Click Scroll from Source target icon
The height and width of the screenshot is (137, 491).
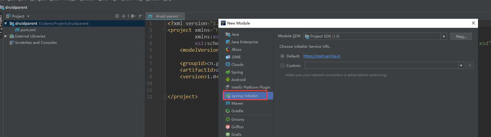(117, 16)
